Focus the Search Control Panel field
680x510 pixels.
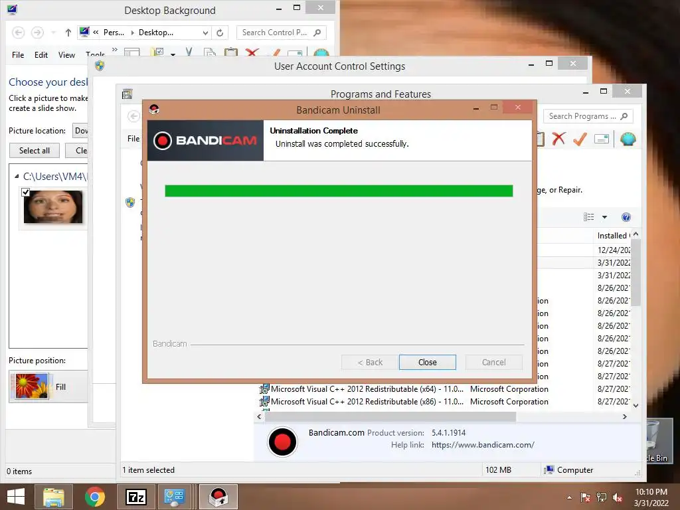281,33
